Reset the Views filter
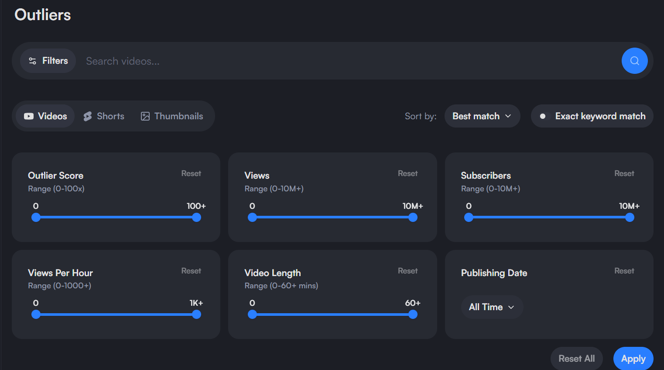The image size is (664, 370). pyautogui.click(x=407, y=173)
